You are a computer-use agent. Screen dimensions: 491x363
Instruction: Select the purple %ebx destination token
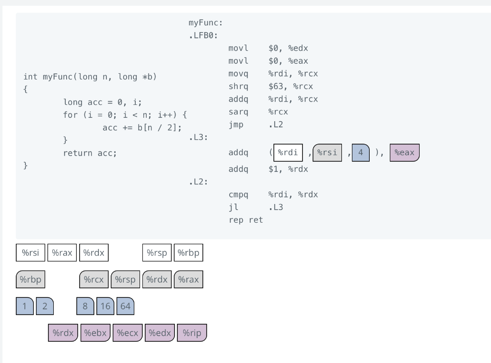click(x=95, y=332)
